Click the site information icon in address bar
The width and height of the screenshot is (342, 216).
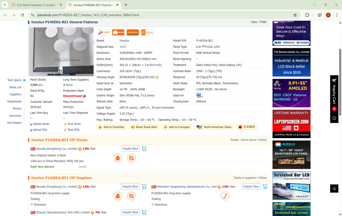(x=32, y=15)
